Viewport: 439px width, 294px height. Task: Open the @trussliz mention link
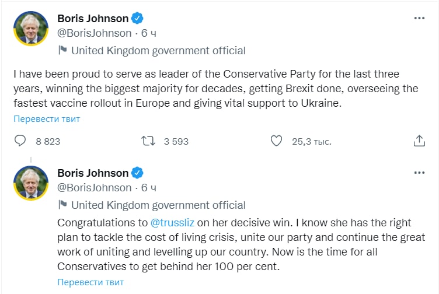pyautogui.click(x=175, y=223)
